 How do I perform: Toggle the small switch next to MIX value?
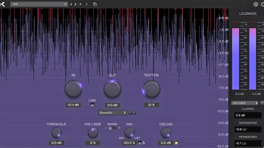click(140, 143)
